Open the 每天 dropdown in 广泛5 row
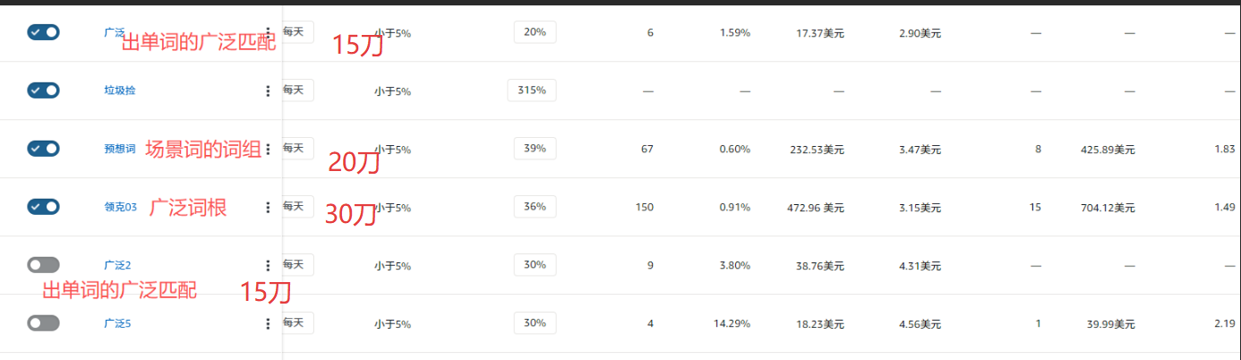The width and height of the screenshot is (1241, 360). coord(297,323)
